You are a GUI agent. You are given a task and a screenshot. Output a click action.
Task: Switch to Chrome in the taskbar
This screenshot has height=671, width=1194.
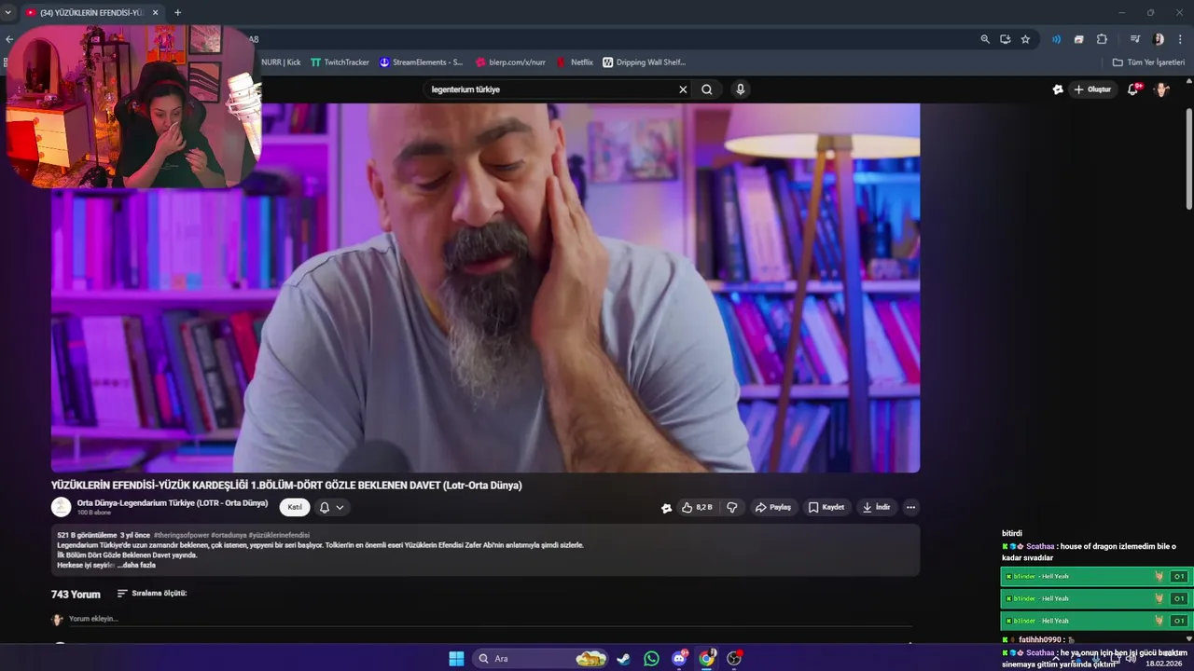707,659
